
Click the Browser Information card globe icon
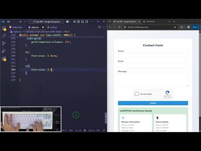coord(123,118)
